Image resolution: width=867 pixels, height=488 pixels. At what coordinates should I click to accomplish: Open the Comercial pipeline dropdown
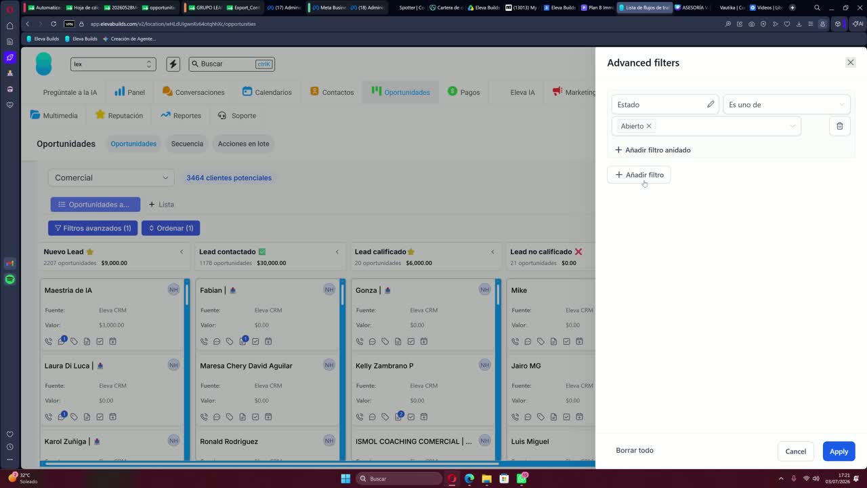[111, 178]
